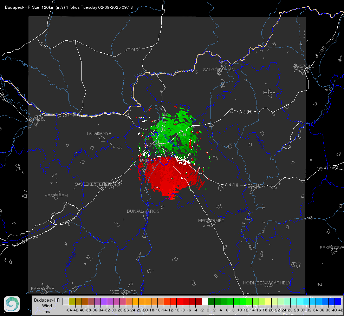Viewport: 344px width, 316px height.
Task: Click the timestamp '02-09-2025 09:18' in title
Action: pos(115,7)
